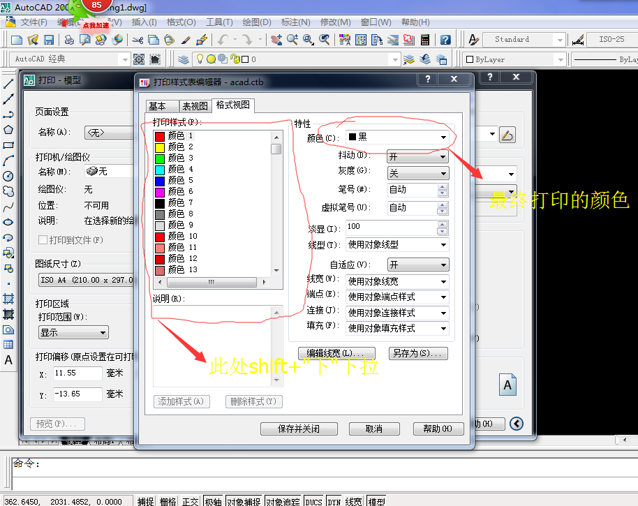Toggle DYN dynamic input in status bar

334,501
